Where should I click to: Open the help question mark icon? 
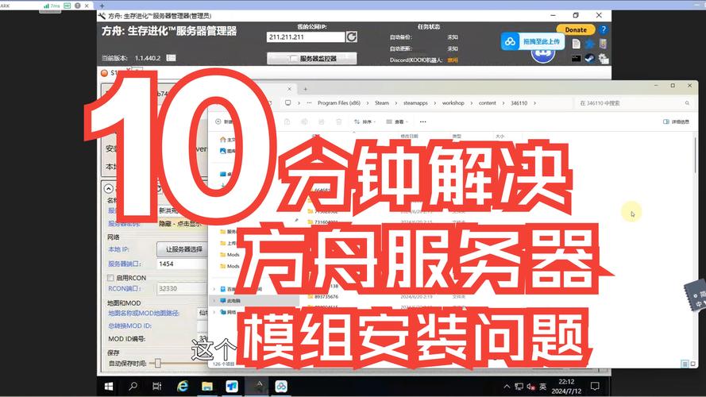[604, 29]
